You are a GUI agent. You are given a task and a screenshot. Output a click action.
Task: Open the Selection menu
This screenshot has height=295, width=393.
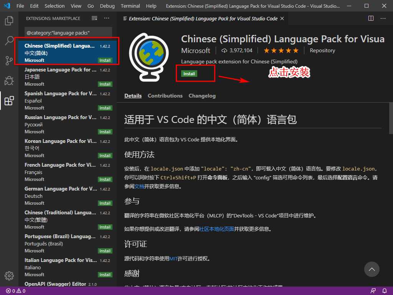tap(54, 6)
